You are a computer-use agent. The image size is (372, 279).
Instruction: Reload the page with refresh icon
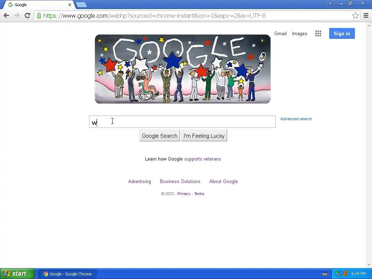tap(27, 16)
